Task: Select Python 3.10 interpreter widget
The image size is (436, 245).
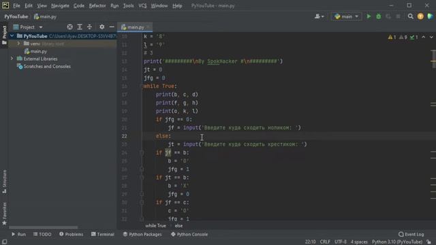Action: coord(397,242)
